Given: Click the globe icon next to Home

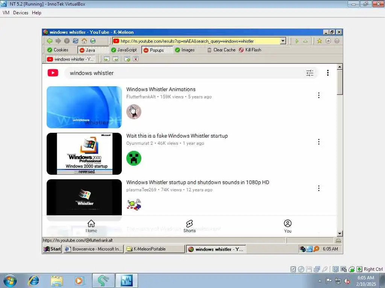Looking at the screenshot, I should pos(93,41).
